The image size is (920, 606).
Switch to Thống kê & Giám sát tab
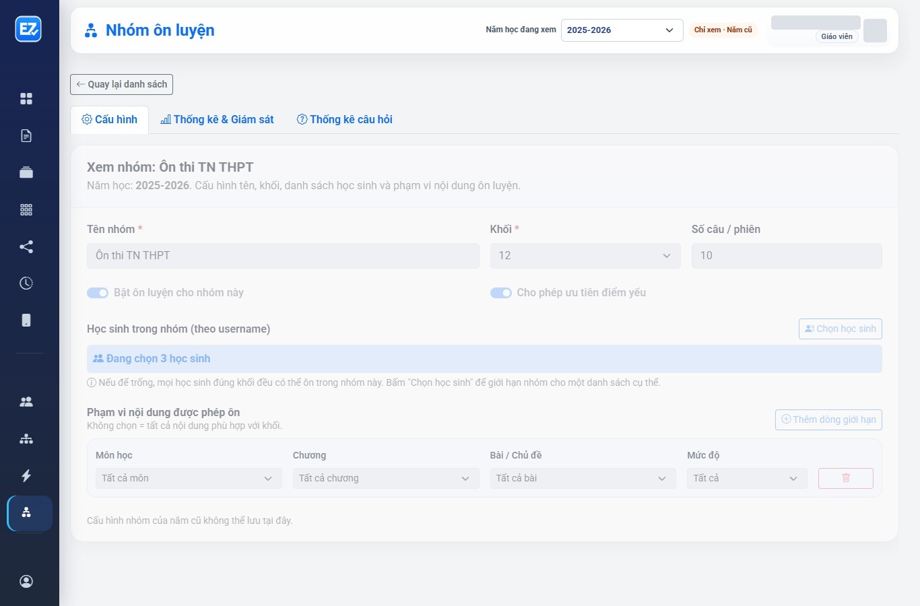pos(217,120)
